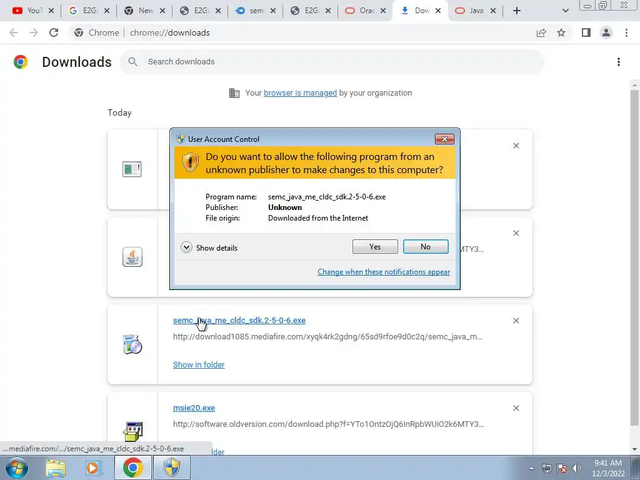Click the network tray icon
The width and height of the screenshot is (640, 480).
click(546, 468)
